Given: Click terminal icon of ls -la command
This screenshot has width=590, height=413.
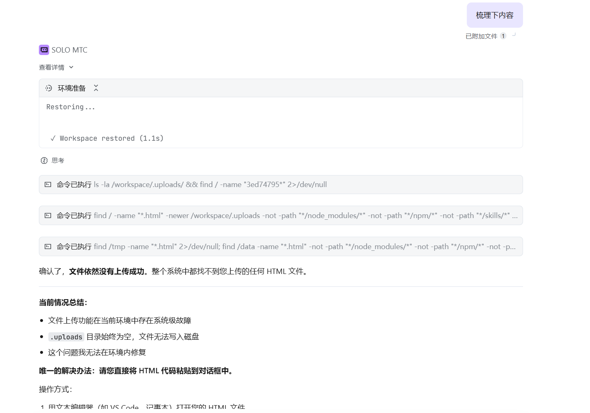Looking at the screenshot, I should pyautogui.click(x=48, y=185).
